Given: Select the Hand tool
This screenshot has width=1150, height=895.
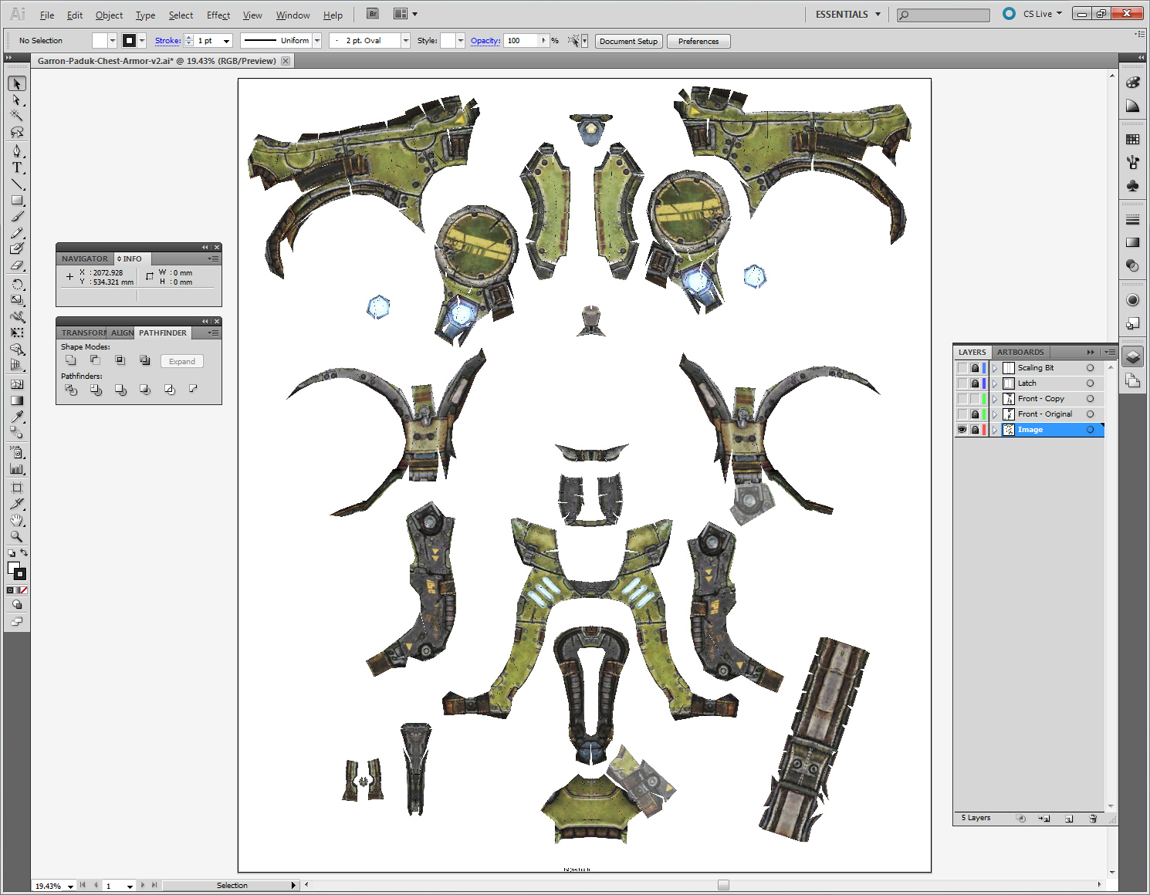Looking at the screenshot, I should click(x=16, y=520).
